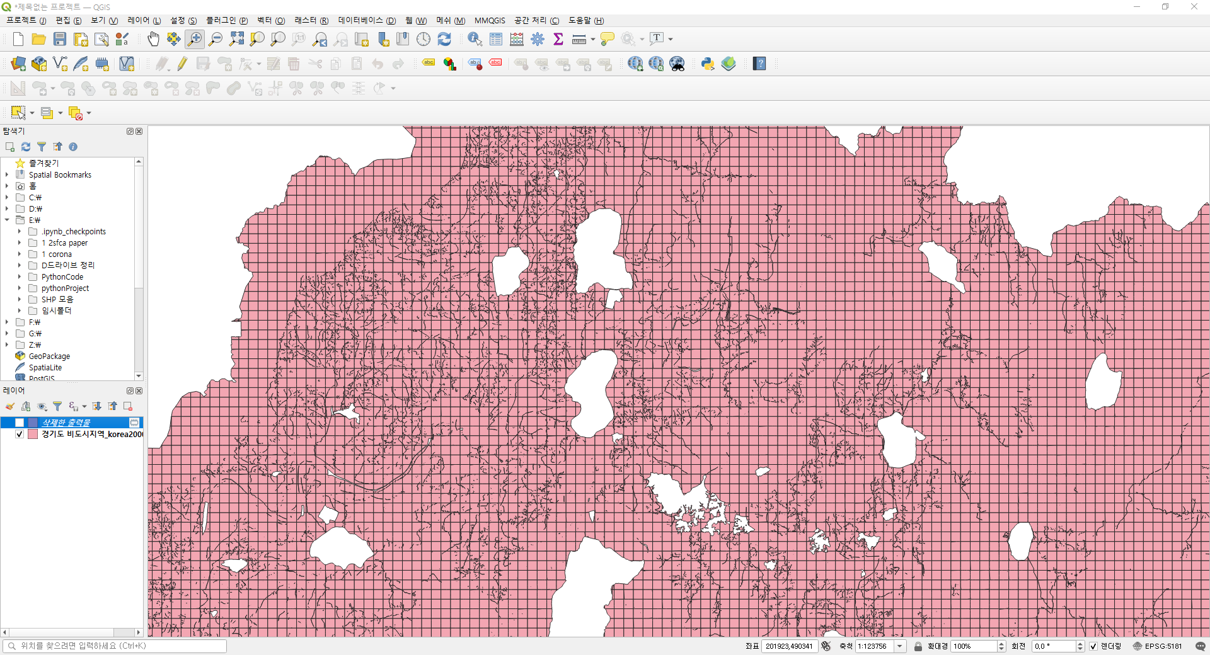
Task: Activate the Zoom In magnifier tool
Action: click(x=195, y=39)
